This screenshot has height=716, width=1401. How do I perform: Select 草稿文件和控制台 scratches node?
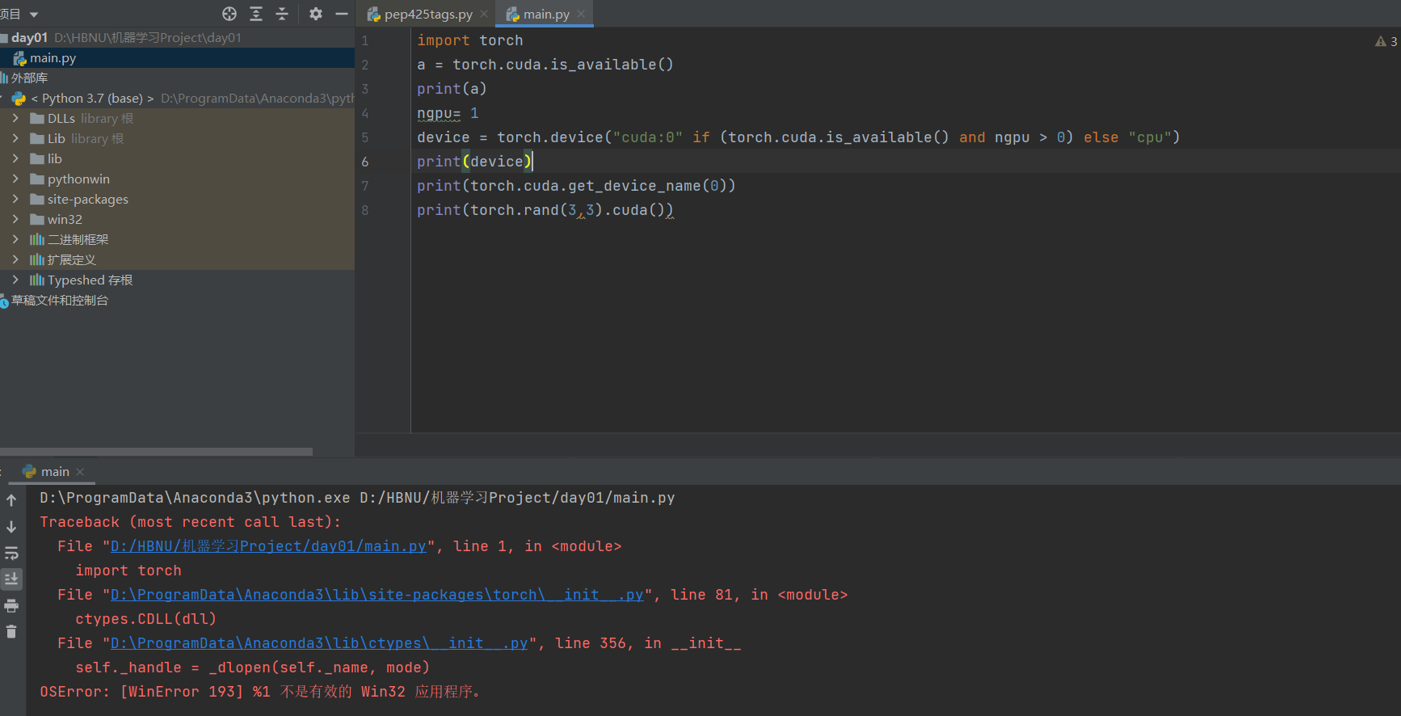tap(59, 301)
